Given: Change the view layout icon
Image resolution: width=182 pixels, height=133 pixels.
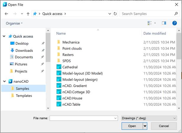Looking at the screenshot, I should [x=149, y=23].
